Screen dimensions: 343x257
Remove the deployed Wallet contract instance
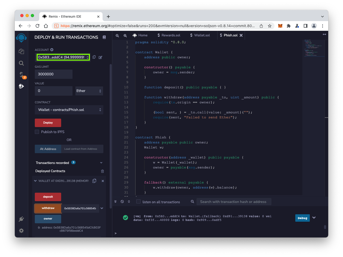[103, 181]
